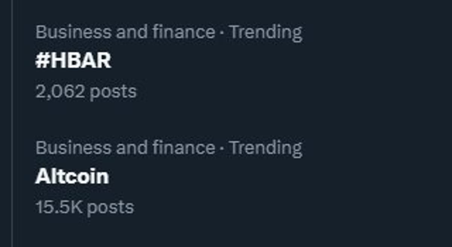The width and height of the screenshot is (452, 247).
Task: Click the dot separator in the #HBAR header
Action: (x=222, y=33)
